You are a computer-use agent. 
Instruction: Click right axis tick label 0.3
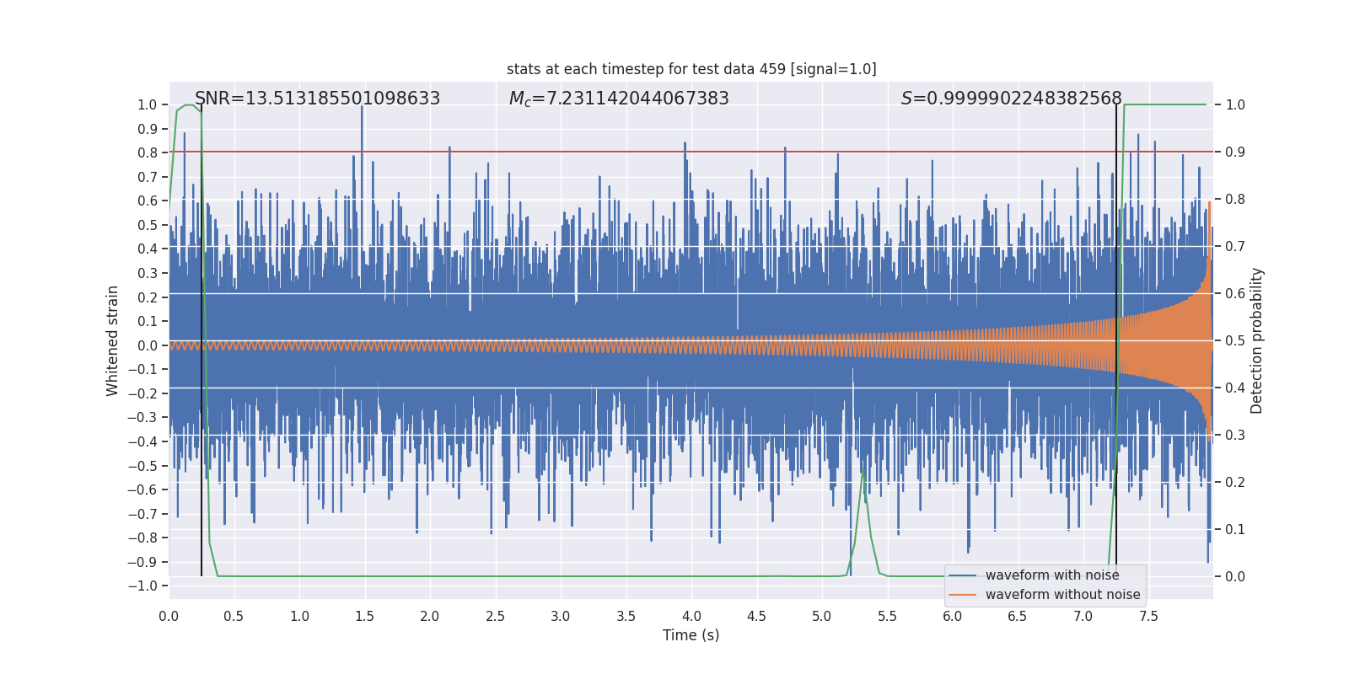click(x=1235, y=435)
